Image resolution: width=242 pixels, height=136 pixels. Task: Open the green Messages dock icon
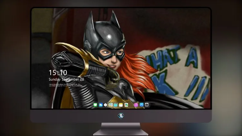click(96, 105)
